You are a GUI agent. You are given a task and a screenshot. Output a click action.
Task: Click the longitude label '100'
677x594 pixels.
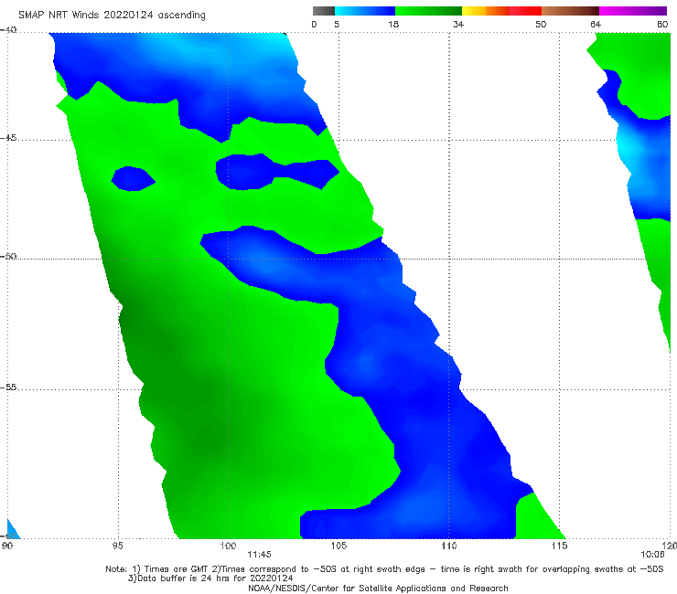[x=228, y=546]
